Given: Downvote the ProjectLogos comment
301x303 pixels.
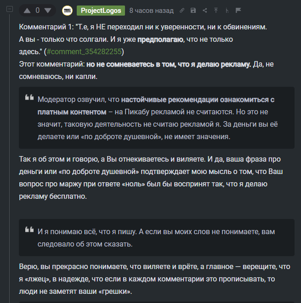Looking at the screenshot, I should pyautogui.click(x=47, y=11).
